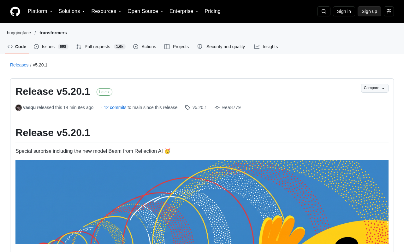Open the Projects tab
Screen dimensions: 404x252
pos(177,47)
